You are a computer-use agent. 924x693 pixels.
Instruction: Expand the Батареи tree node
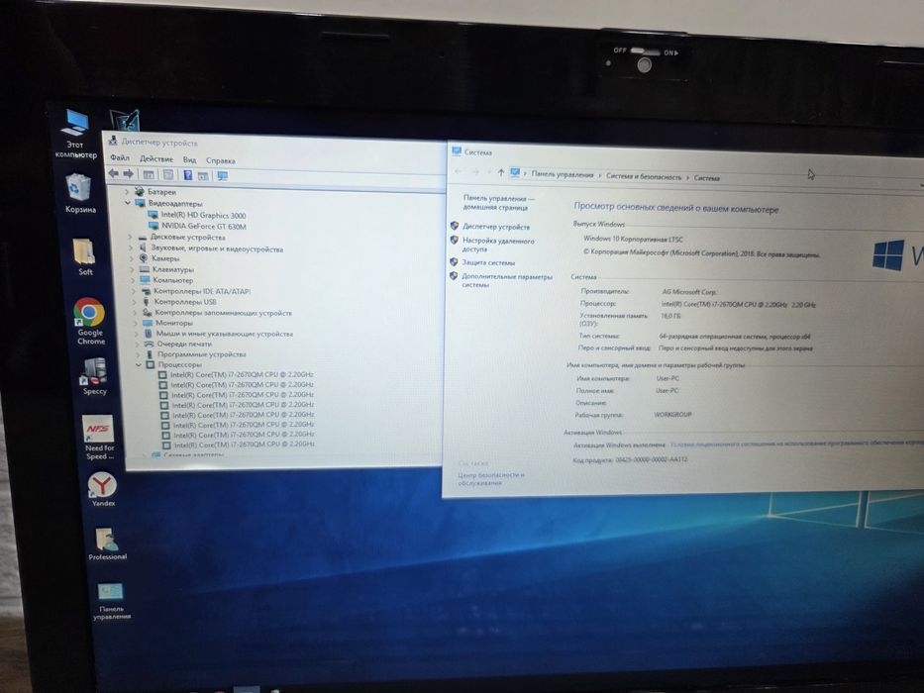tap(126, 191)
